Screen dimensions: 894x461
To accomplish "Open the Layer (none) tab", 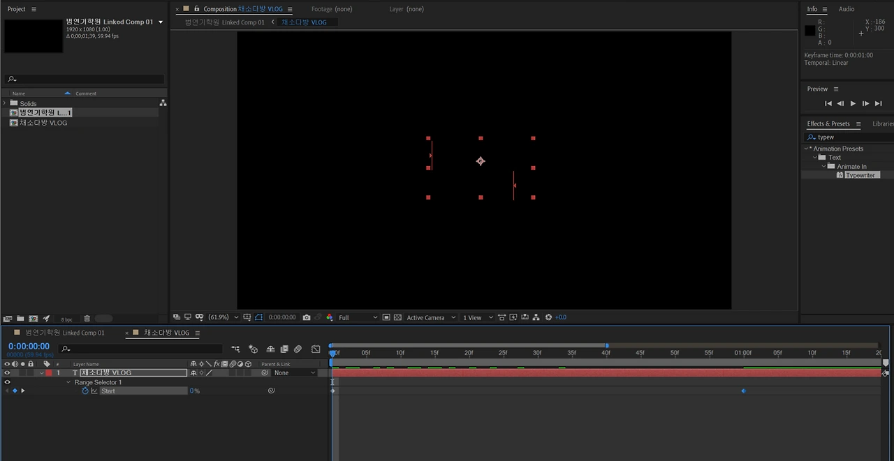I will coord(406,9).
